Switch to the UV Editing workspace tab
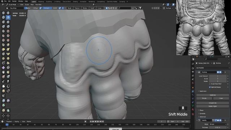Image resolution: width=231 pixels, height=130 pixels. click(57, 1)
